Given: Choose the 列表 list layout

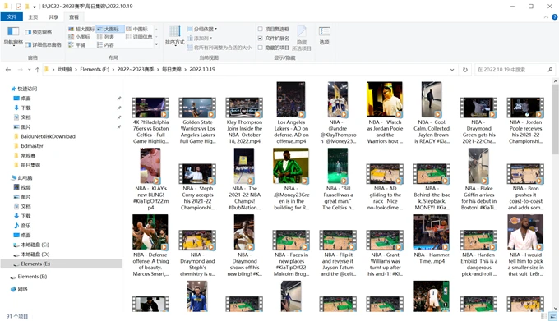Looking at the screenshot, I should (106, 37).
